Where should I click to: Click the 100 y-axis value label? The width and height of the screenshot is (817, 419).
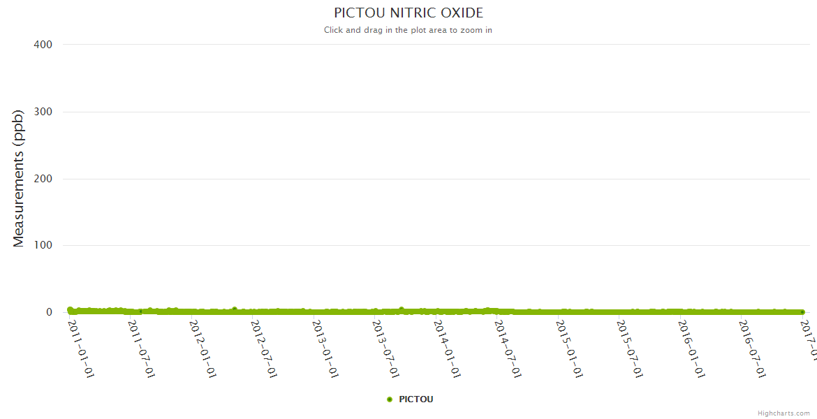[43, 245]
